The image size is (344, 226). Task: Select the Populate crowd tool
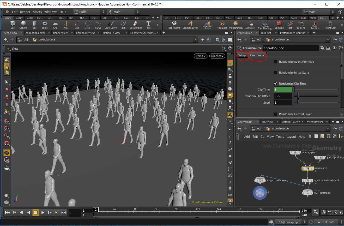click(x=222, y=25)
